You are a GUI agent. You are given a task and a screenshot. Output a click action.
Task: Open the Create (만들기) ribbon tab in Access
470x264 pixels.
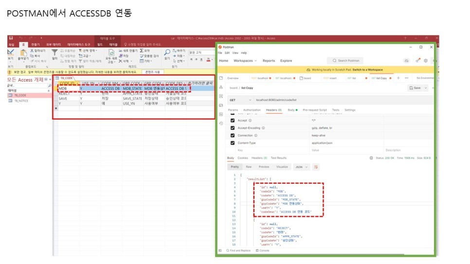(36, 44)
